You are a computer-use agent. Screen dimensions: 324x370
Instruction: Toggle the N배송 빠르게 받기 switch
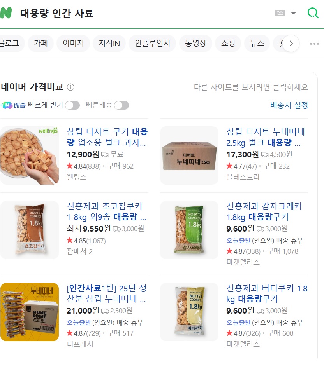coord(72,105)
